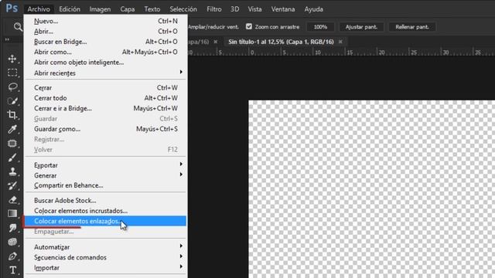Open the Imagen menu
Viewport: 495px width, 278px height.
pyautogui.click(x=100, y=9)
